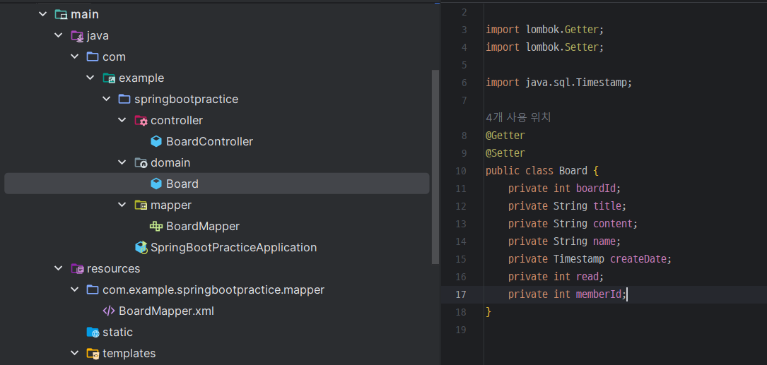Click the java source folder icon

pyautogui.click(x=77, y=36)
